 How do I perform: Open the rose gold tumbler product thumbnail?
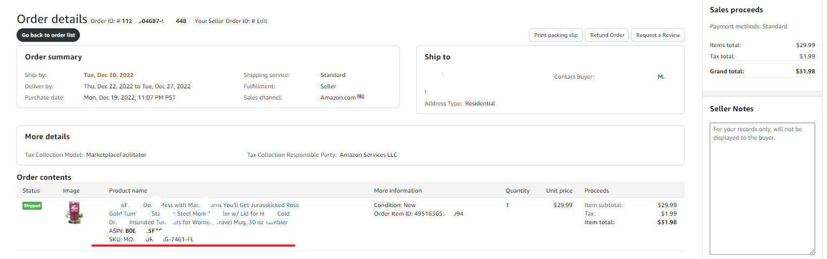[x=74, y=214]
